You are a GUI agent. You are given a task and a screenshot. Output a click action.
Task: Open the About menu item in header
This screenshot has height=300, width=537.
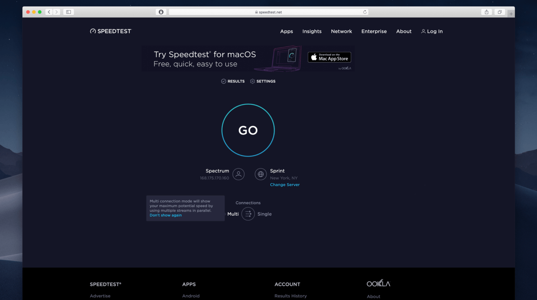click(x=404, y=31)
